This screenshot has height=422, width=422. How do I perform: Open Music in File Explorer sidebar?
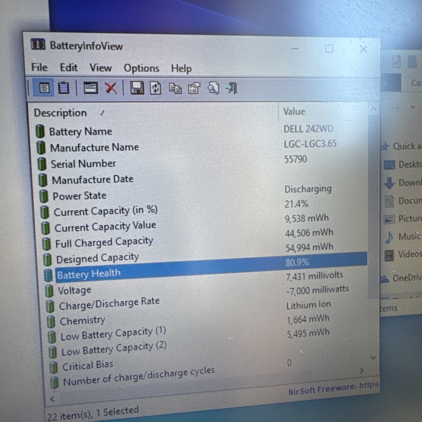pos(403,237)
